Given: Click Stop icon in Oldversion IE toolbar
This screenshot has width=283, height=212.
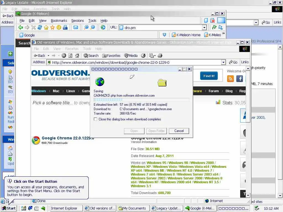Looking at the screenshot, I should 64,55.
